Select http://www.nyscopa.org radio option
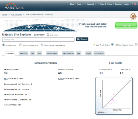Screen dimensions: 138x119 [x=42, y=45]
